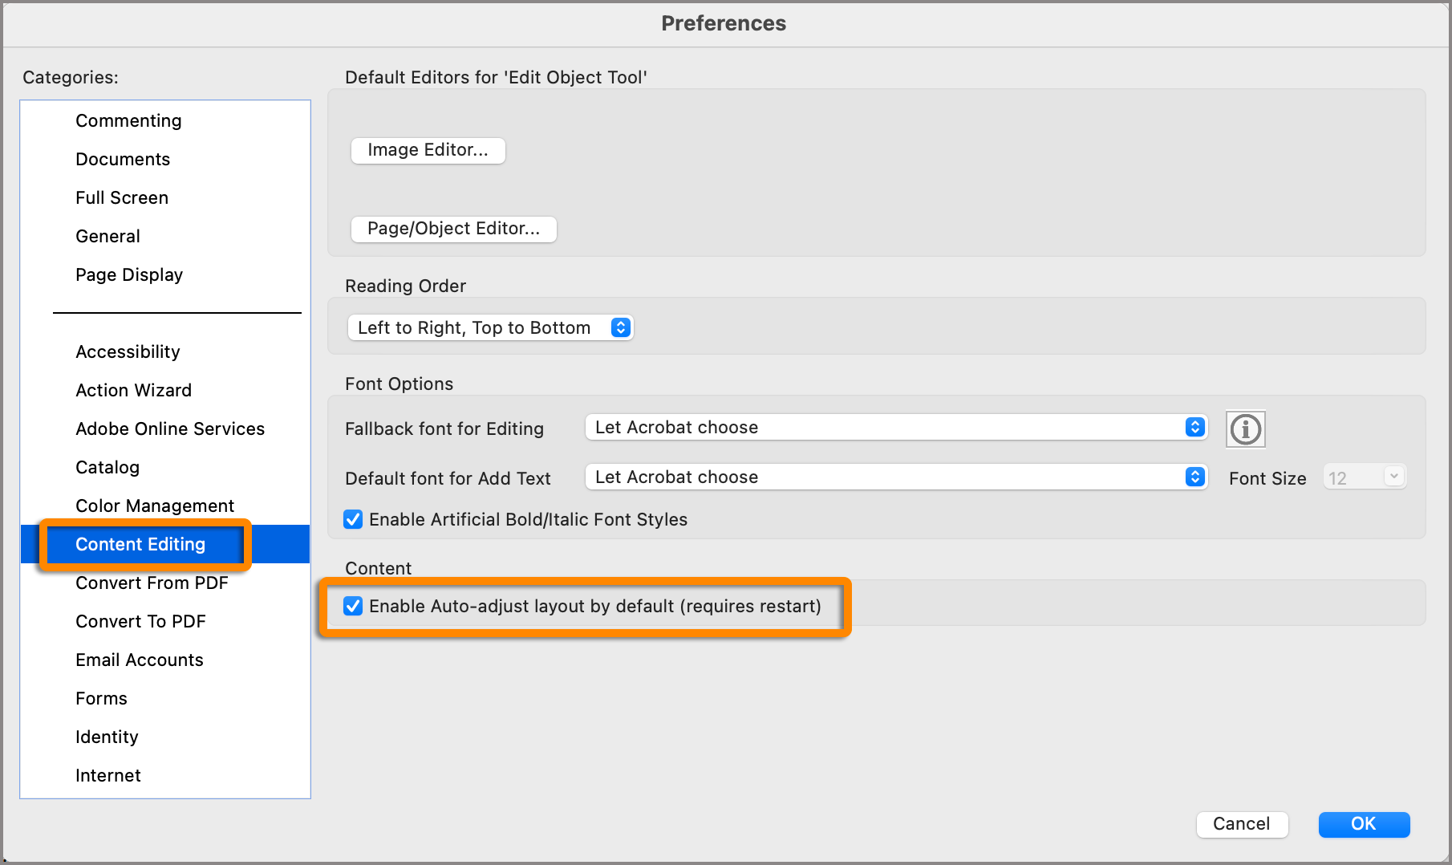Disable Artificial Bold/Italic Font Styles
Image resolution: width=1452 pixels, height=865 pixels.
tap(353, 519)
